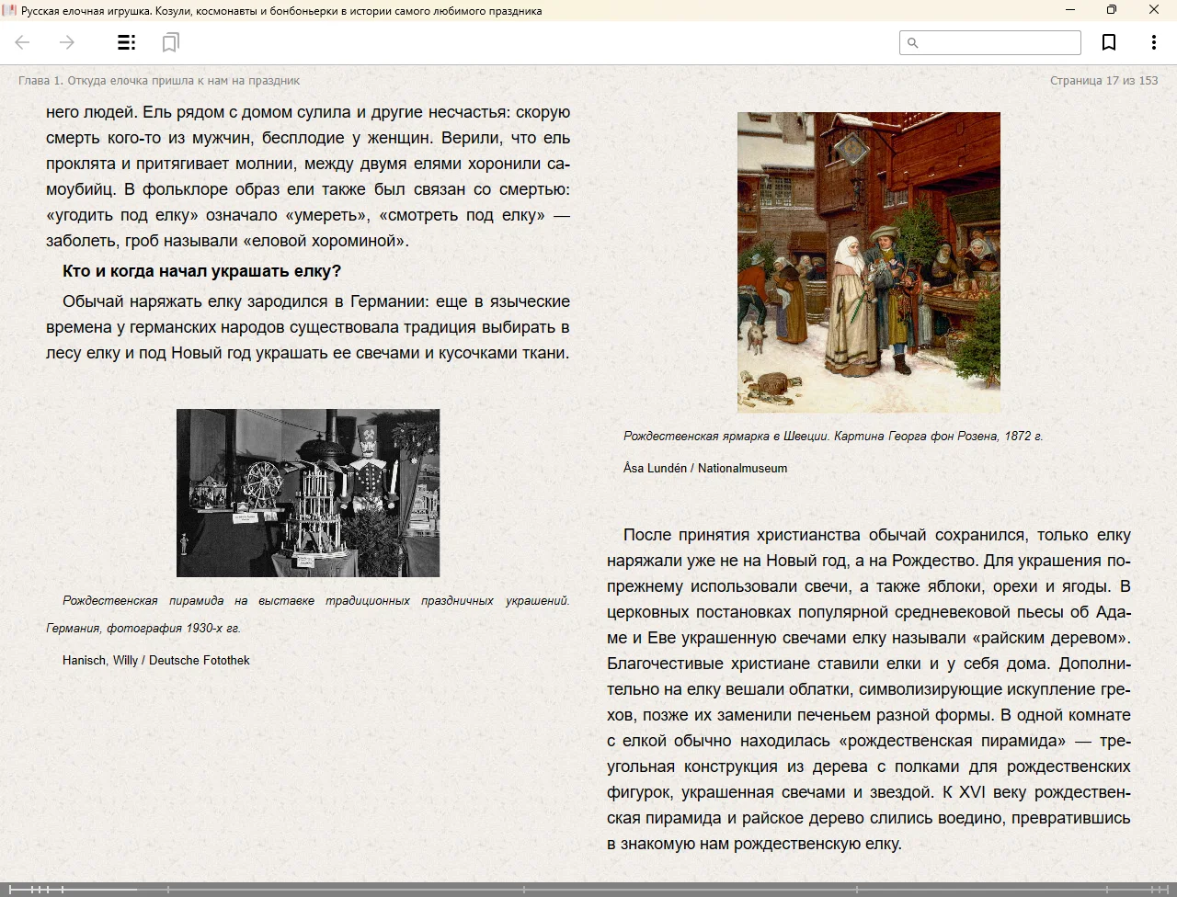Click the "Åsa Lundén / Nationalmuseum" credit
The width and height of the screenshot is (1177, 897).
pyautogui.click(x=705, y=468)
